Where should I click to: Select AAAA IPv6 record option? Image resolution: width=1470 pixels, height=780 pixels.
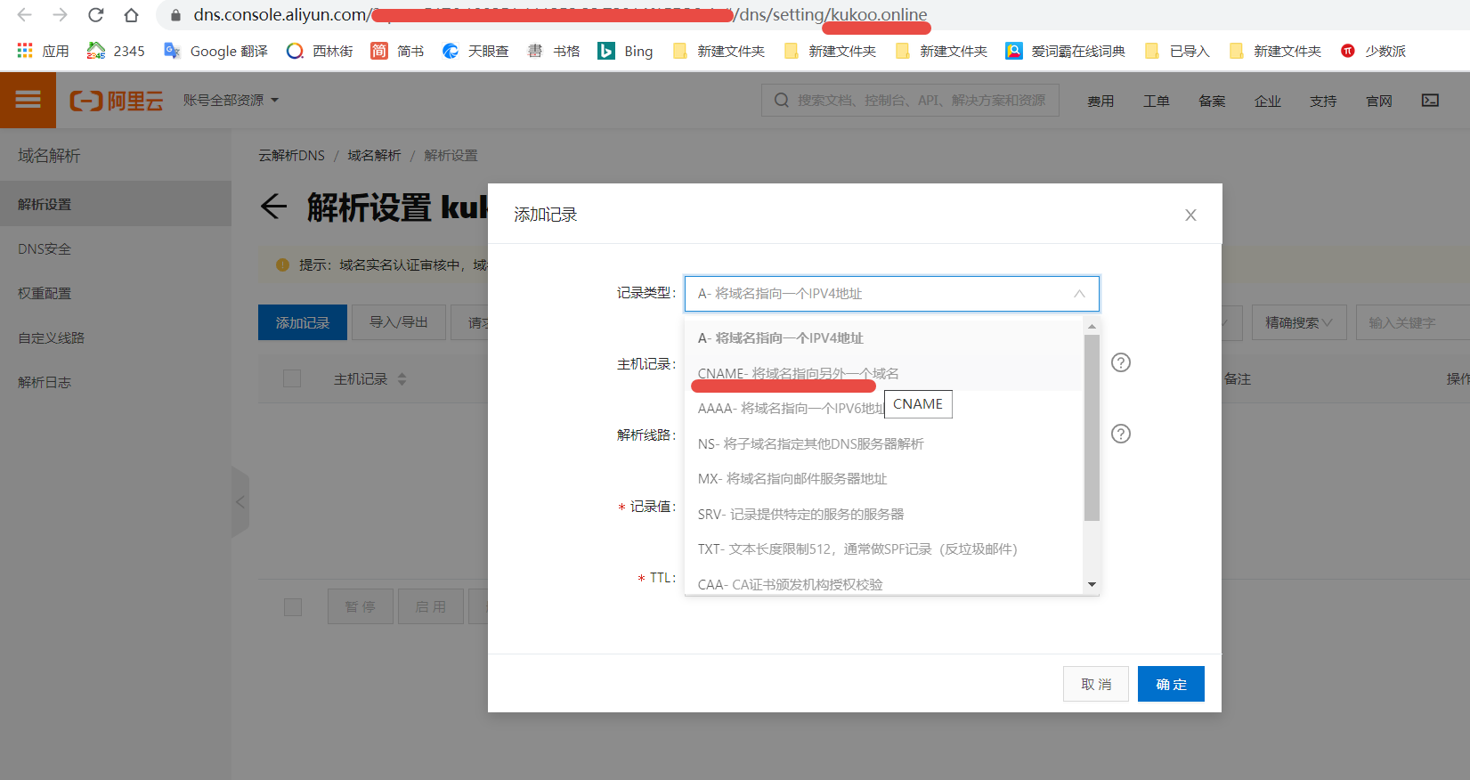883,408
